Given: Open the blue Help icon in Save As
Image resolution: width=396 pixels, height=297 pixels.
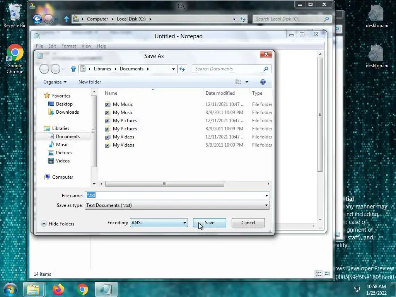Looking at the screenshot, I should (x=263, y=82).
